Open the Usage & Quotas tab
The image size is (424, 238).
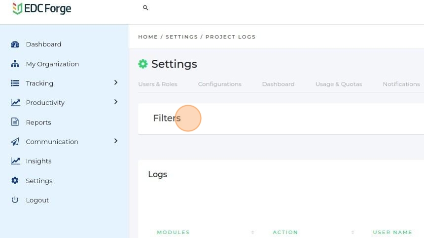(339, 84)
